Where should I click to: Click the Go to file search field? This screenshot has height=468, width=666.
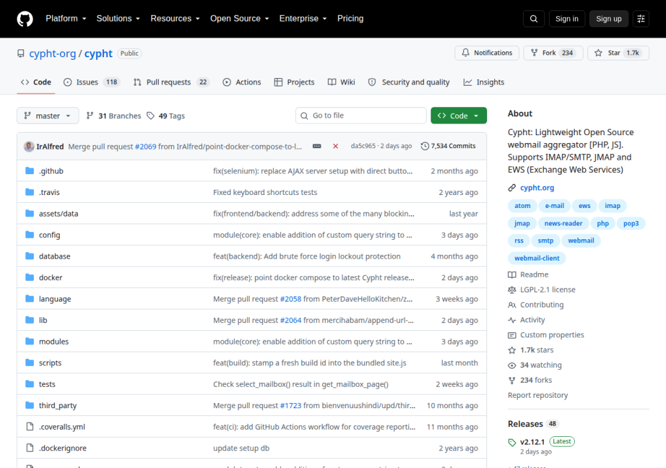360,116
